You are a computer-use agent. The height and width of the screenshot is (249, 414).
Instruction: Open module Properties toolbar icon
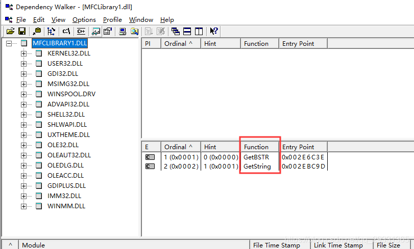coord(108,32)
